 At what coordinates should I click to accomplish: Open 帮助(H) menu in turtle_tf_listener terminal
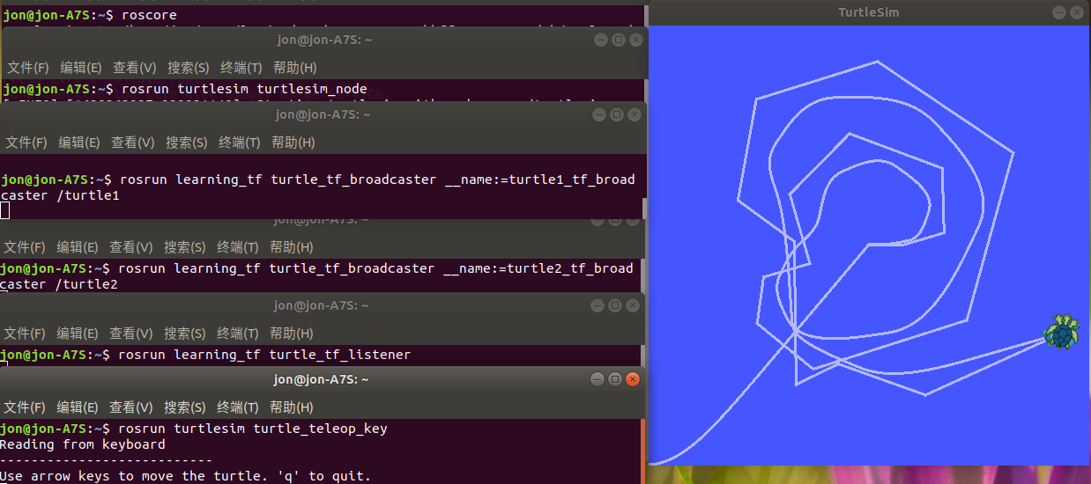click(292, 334)
